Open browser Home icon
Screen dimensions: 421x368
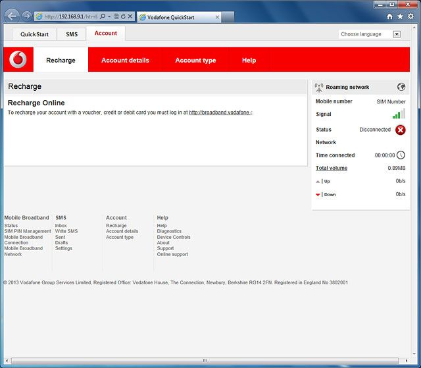pos(389,16)
